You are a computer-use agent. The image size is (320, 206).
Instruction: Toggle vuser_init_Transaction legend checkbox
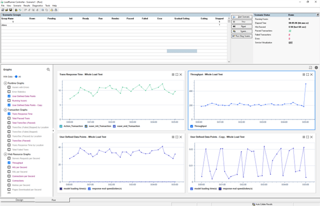point(86,126)
